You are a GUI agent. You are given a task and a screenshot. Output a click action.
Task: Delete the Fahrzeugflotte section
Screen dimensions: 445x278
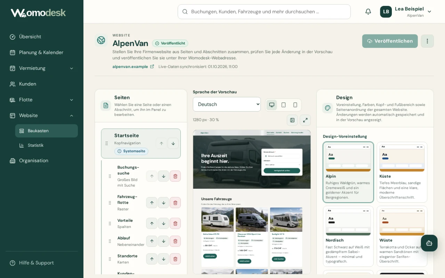175,203
